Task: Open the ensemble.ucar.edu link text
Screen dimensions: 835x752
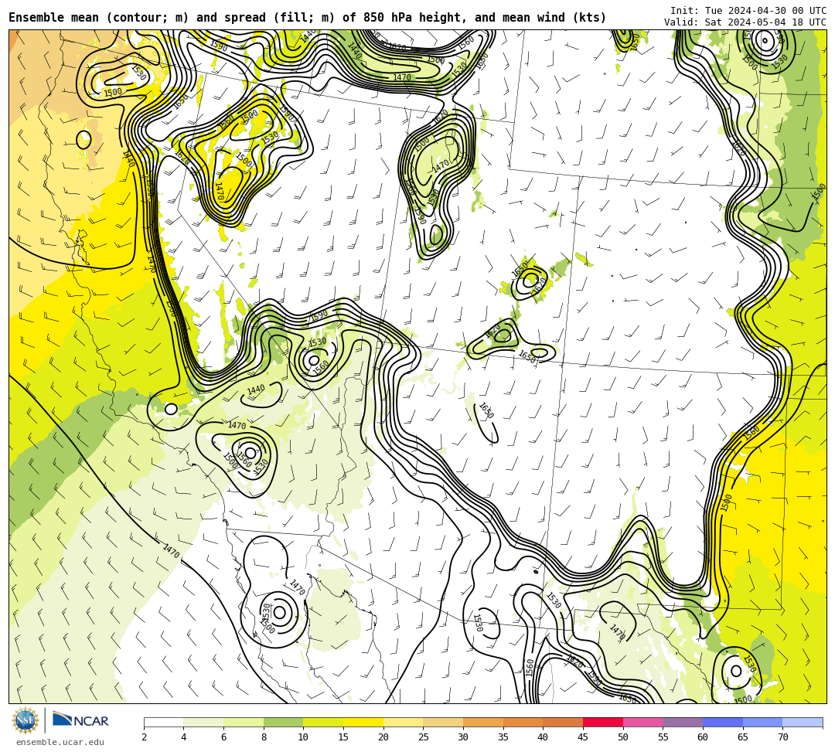Action: coord(60,742)
